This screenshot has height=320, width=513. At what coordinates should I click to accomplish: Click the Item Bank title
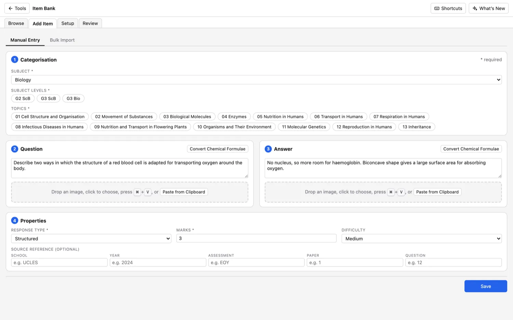tap(44, 8)
